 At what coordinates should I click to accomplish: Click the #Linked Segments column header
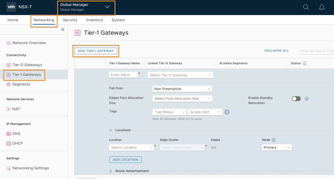point(234,63)
